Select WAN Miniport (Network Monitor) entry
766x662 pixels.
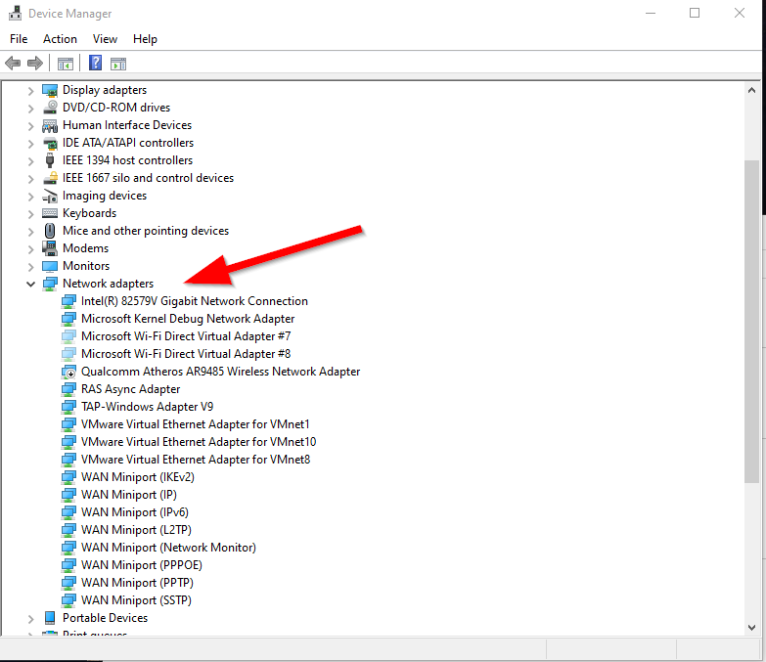tap(168, 548)
